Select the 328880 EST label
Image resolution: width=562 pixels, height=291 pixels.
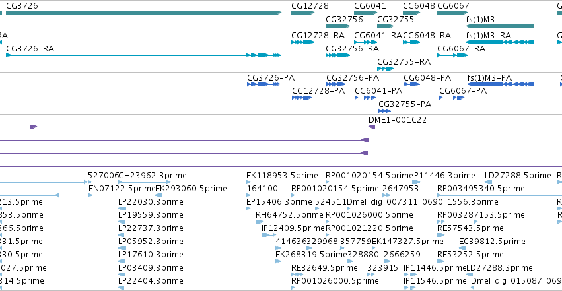(x=363, y=255)
